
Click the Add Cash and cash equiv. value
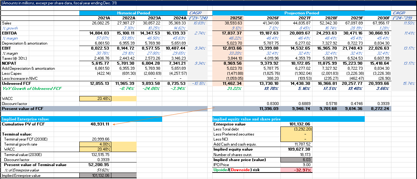294,144
